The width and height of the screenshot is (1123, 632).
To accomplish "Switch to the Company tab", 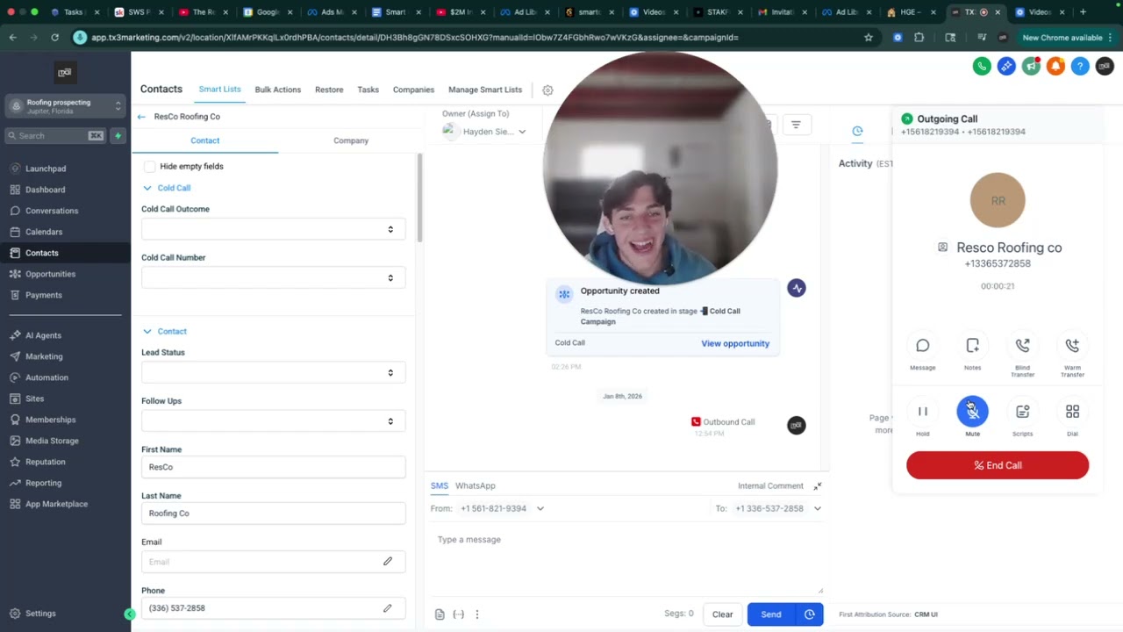I will click(351, 140).
